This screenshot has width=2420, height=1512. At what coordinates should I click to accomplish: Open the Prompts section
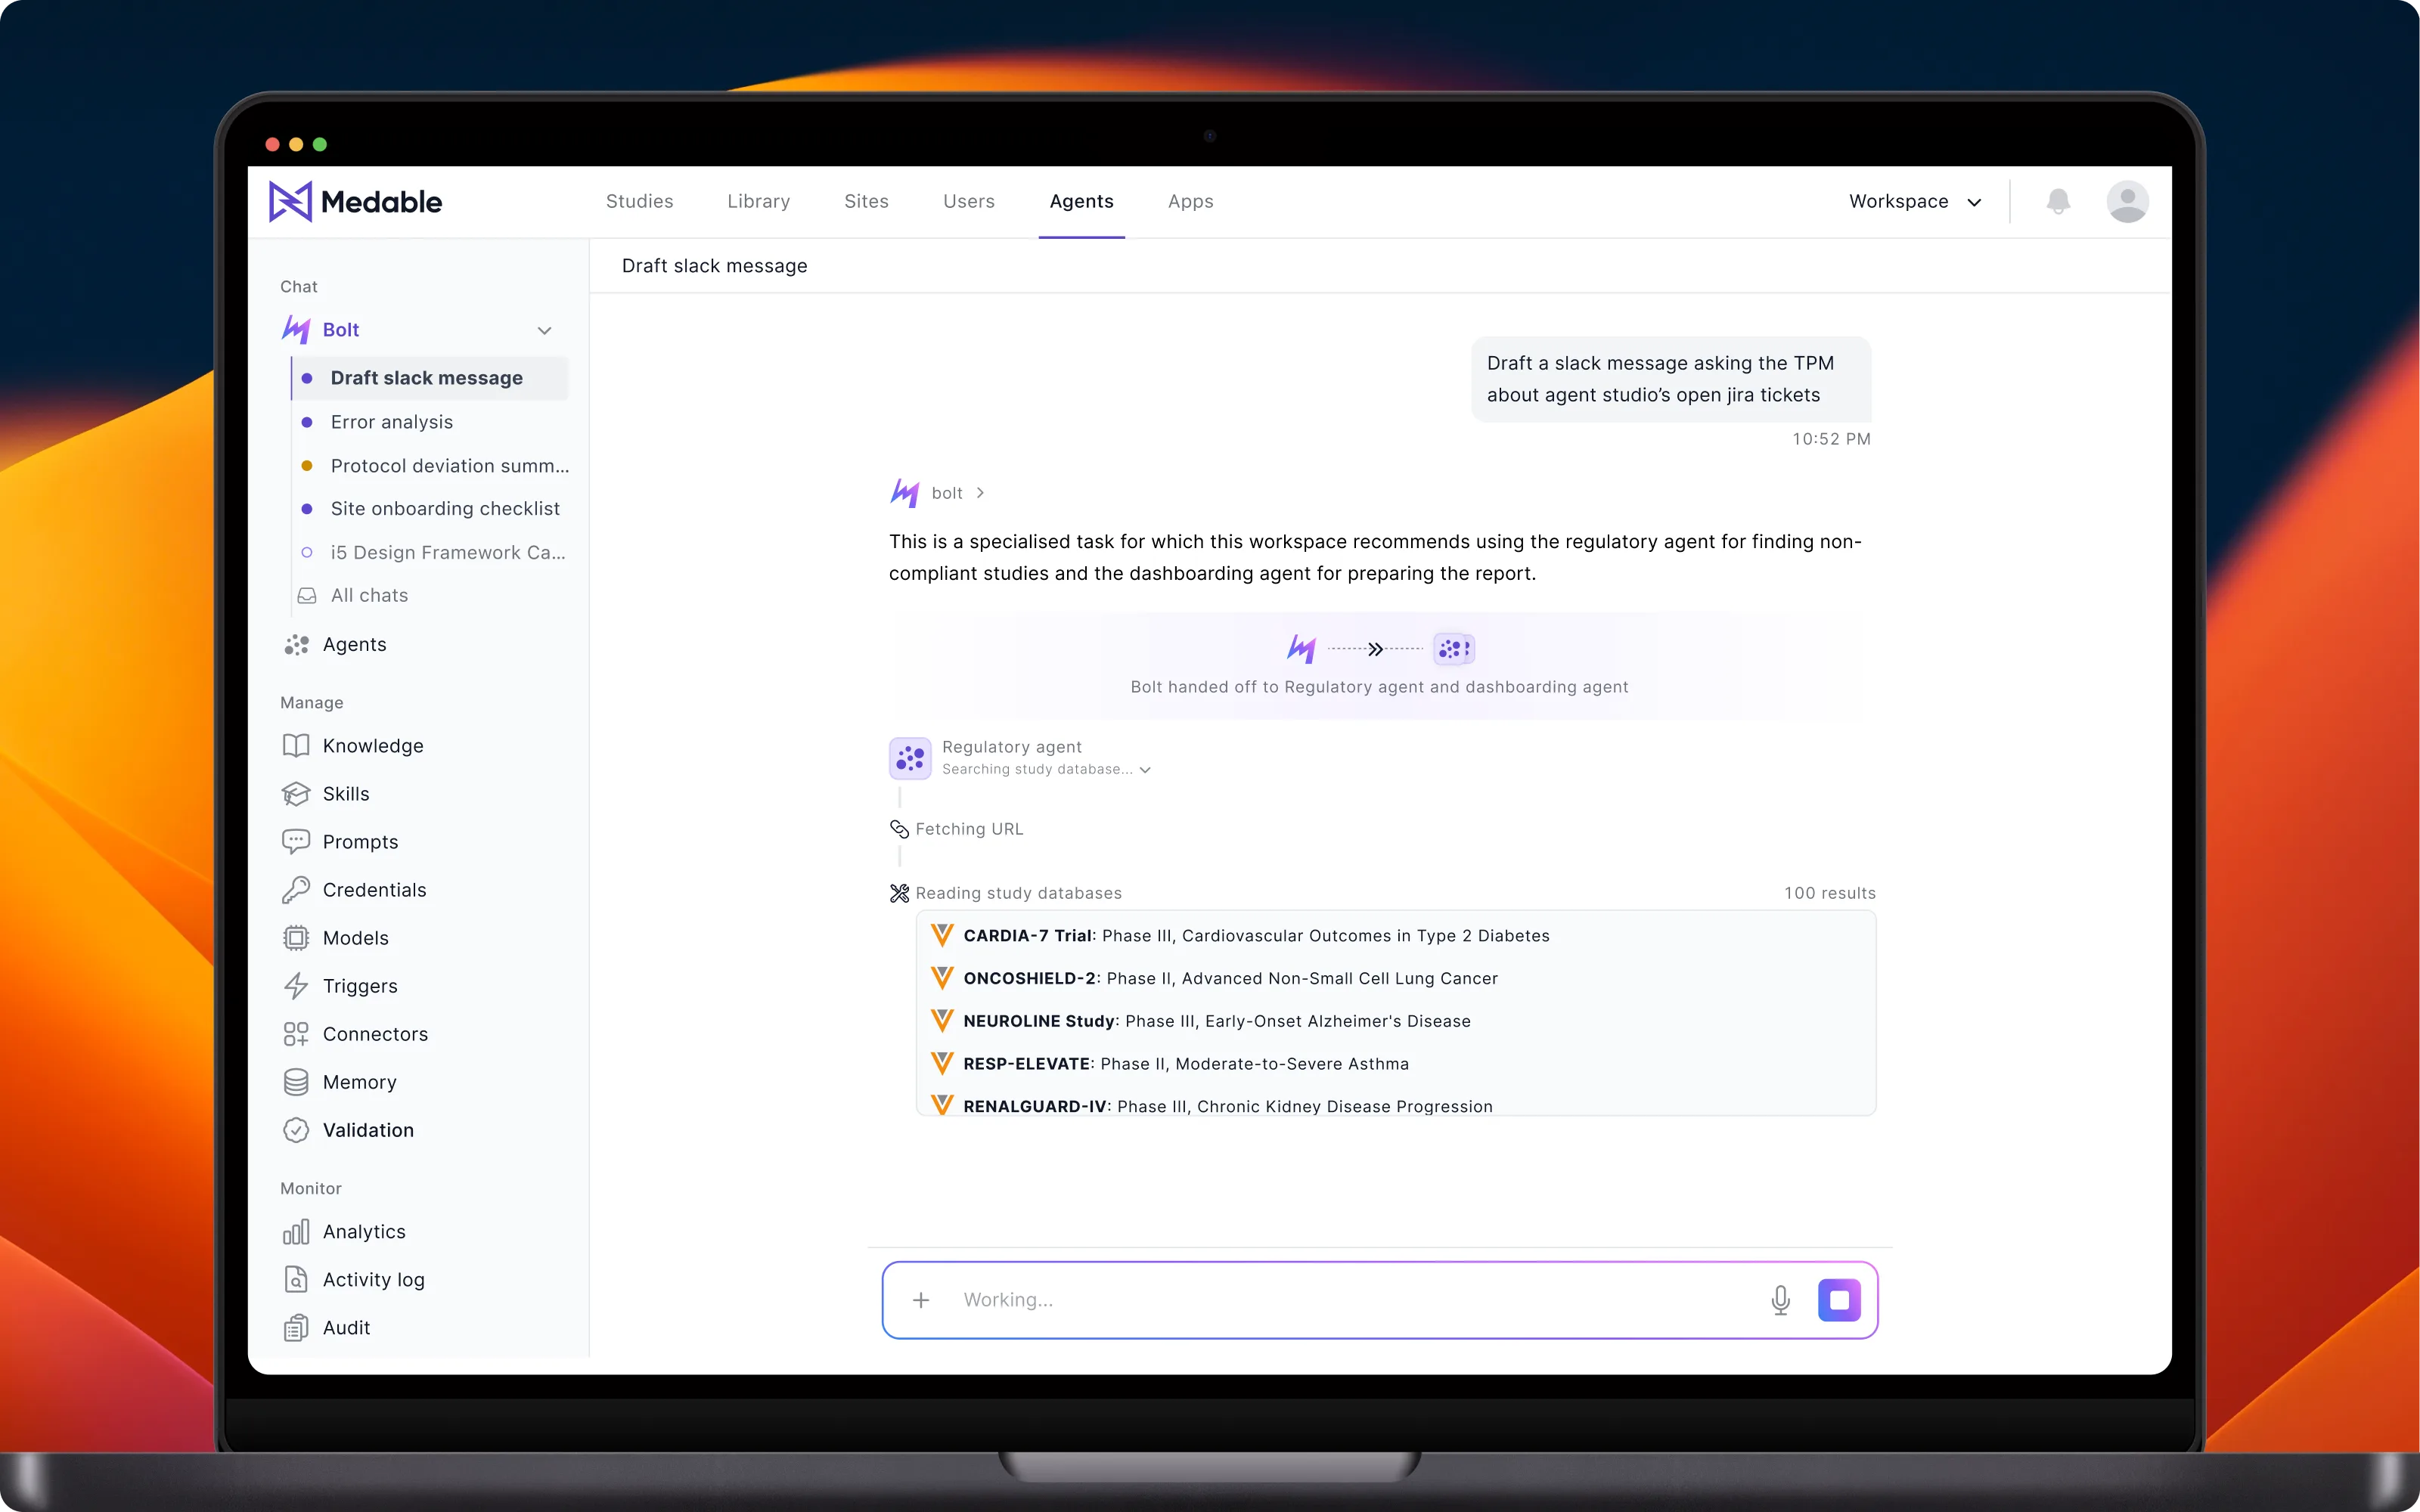[340, 842]
